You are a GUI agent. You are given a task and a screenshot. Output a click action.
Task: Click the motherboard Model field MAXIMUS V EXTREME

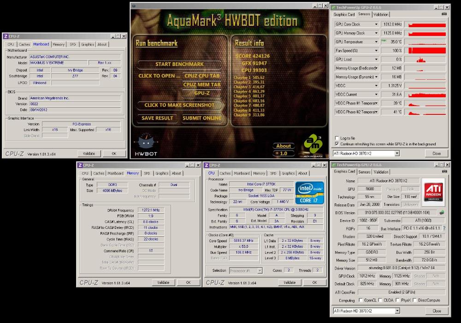click(x=59, y=63)
